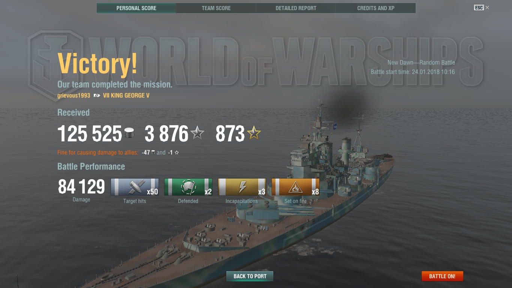Click the gold free XP star icon
This screenshot has width=512, height=288.
(x=254, y=133)
